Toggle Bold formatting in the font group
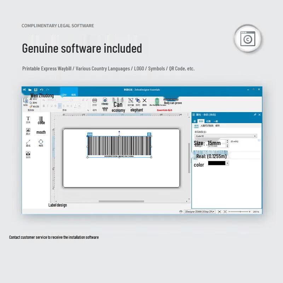This screenshot has width=283, height=283. pyautogui.click(x=44, y=106)
